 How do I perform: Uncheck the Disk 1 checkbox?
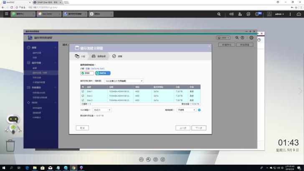(x=83, y=91)
